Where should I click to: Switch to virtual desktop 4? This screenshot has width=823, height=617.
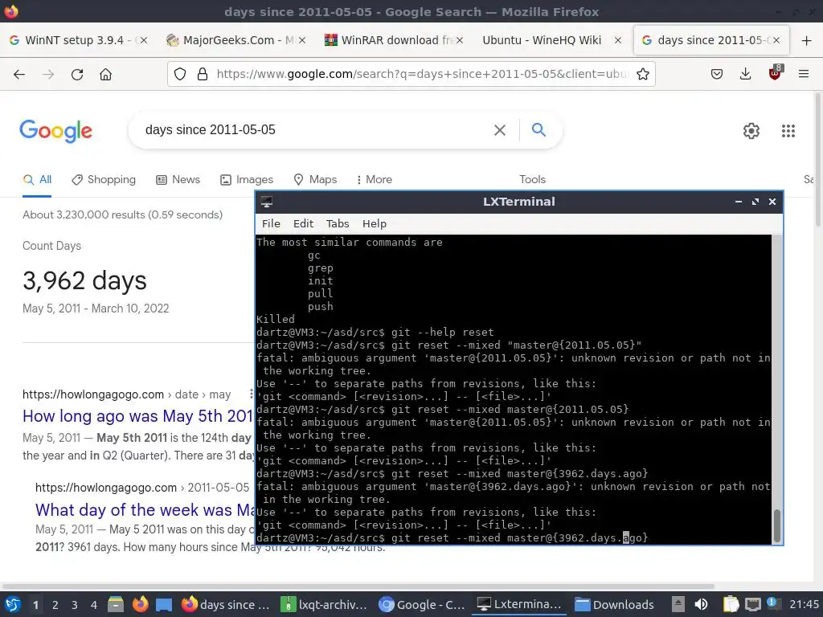pyautogui.click(x=93, y=605)
